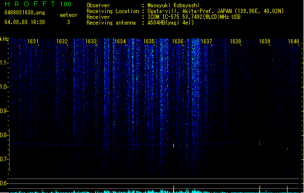
Task: Click the 1631 time marker
Action: (33, 41)
